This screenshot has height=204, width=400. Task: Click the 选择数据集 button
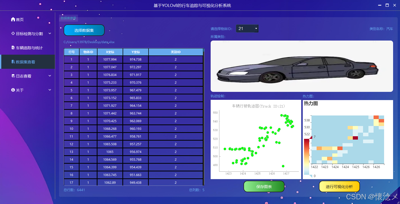pyautogui.click(x=84, y=30)
